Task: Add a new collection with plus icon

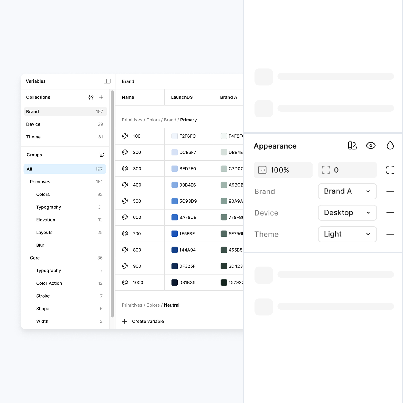Action: tap(101, 97)
